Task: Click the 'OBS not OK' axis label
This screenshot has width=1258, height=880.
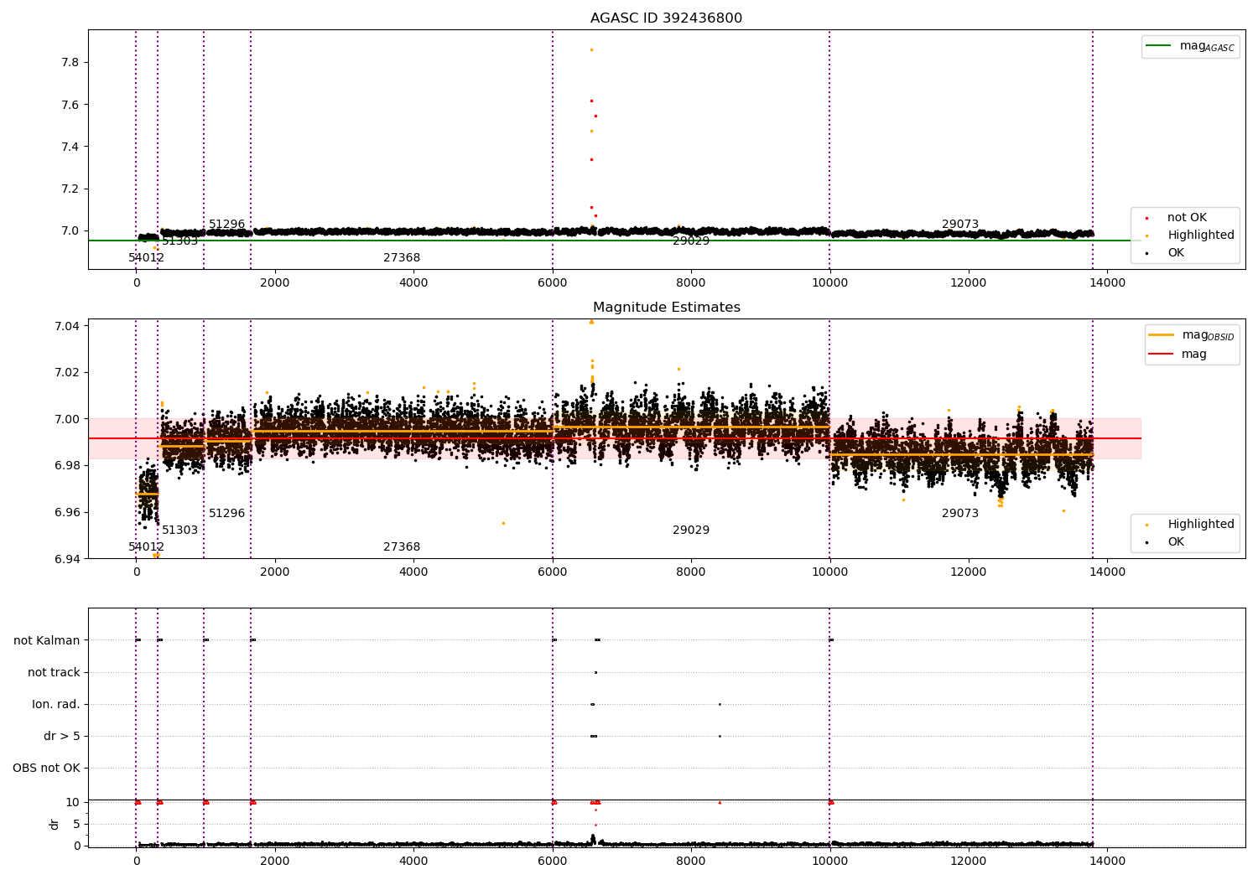Action: pyautogui.click(x=46, y=768)
